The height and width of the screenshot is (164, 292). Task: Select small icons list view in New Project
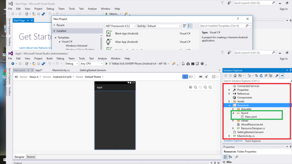[x=190, y=26]
